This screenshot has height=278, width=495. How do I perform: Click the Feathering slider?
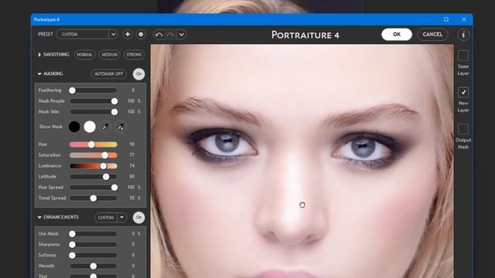[93, 90]
